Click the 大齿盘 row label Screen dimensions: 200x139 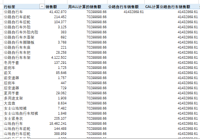pos(10,103)
